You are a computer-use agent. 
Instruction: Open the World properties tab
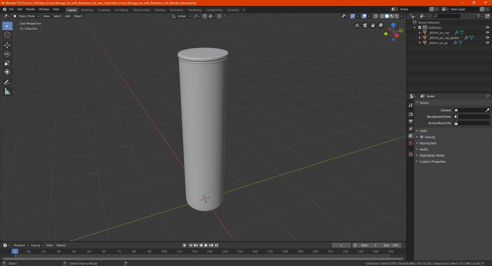tap(411, 143)
